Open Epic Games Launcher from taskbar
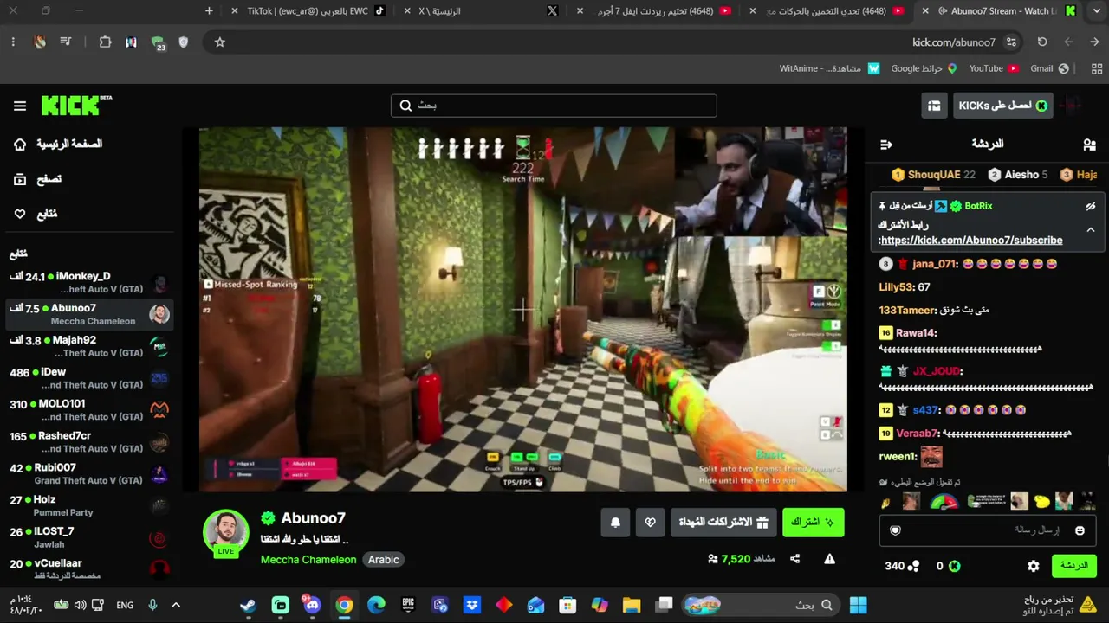The image size is (1109, 623). 408,605
